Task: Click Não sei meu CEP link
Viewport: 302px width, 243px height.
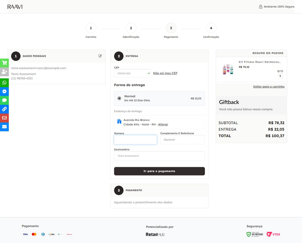Action: [165, 73]
